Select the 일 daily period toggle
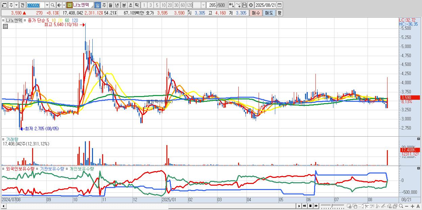 97,5
